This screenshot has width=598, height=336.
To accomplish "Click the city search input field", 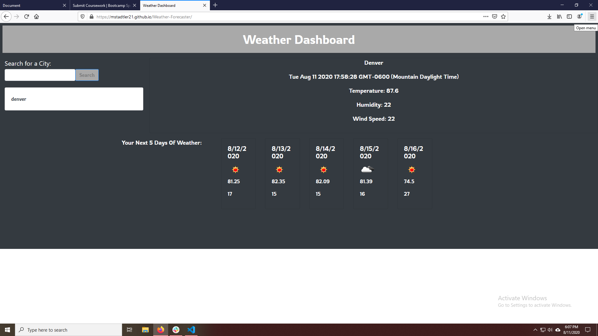I will (x=40, y=75).
